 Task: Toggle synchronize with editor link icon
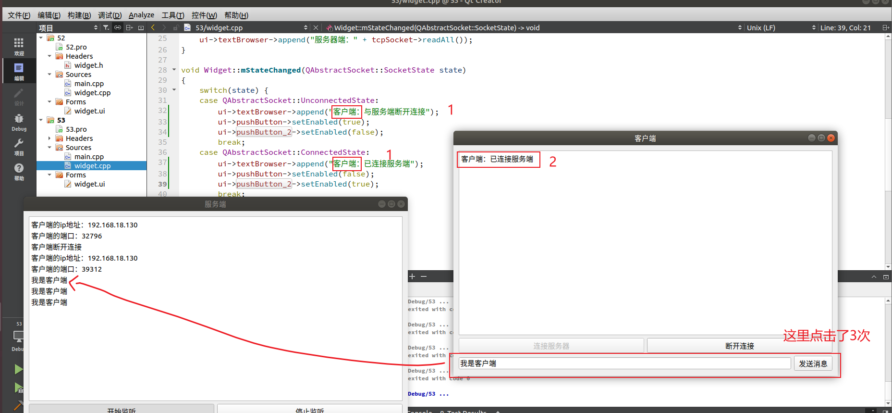[118, 28]
